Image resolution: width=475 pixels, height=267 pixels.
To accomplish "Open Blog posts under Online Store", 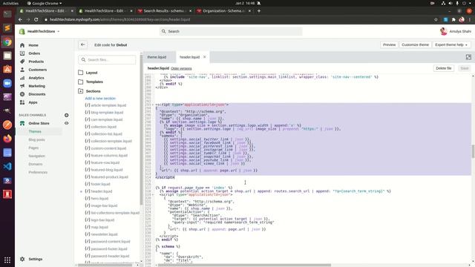I will pos(36,139).
